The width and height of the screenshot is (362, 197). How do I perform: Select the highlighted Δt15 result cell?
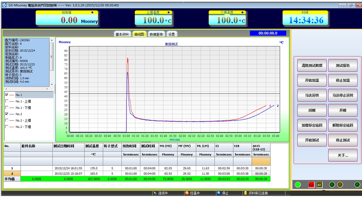coord(261,161)
